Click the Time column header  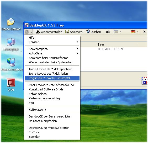pos(116,44)
